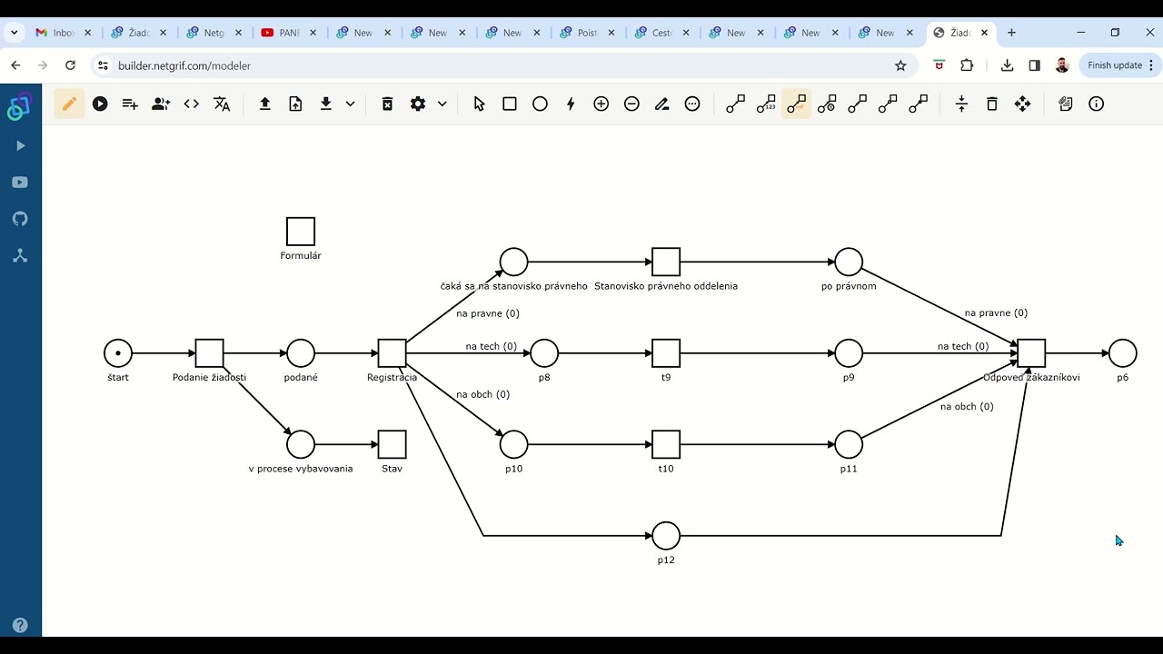Select the edit marking pencil tool

(662, 104)
